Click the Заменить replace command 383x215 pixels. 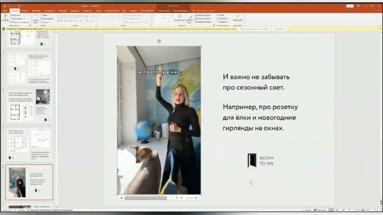pos(223,19)
